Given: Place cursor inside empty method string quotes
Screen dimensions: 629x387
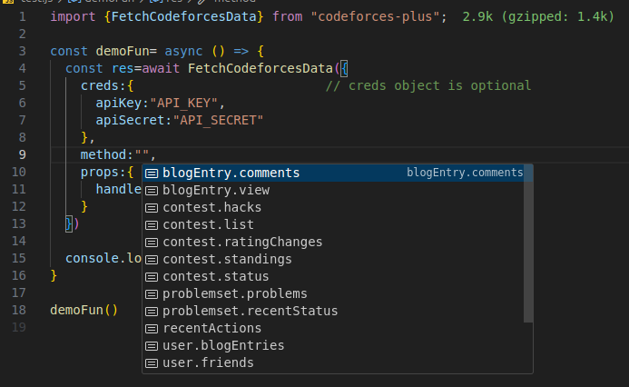Looking at the screenshot, I should [x=142, y=154].
